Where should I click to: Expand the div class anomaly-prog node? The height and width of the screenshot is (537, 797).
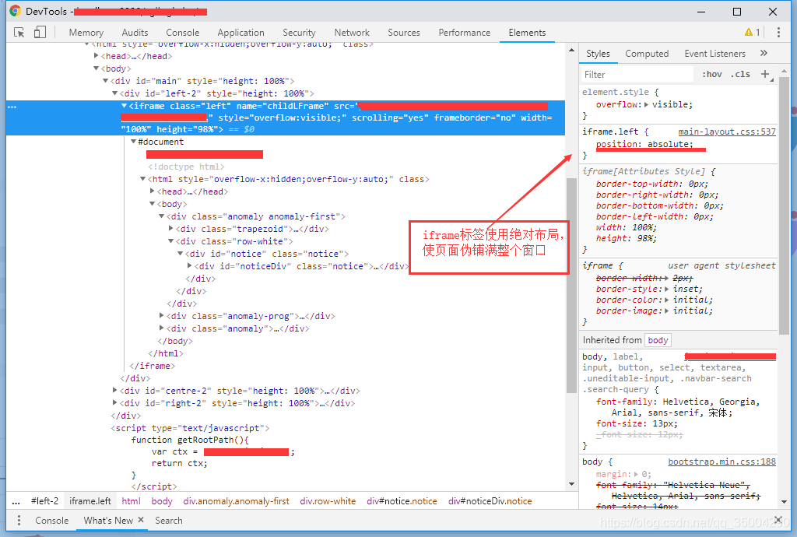(x=162, y=315)
